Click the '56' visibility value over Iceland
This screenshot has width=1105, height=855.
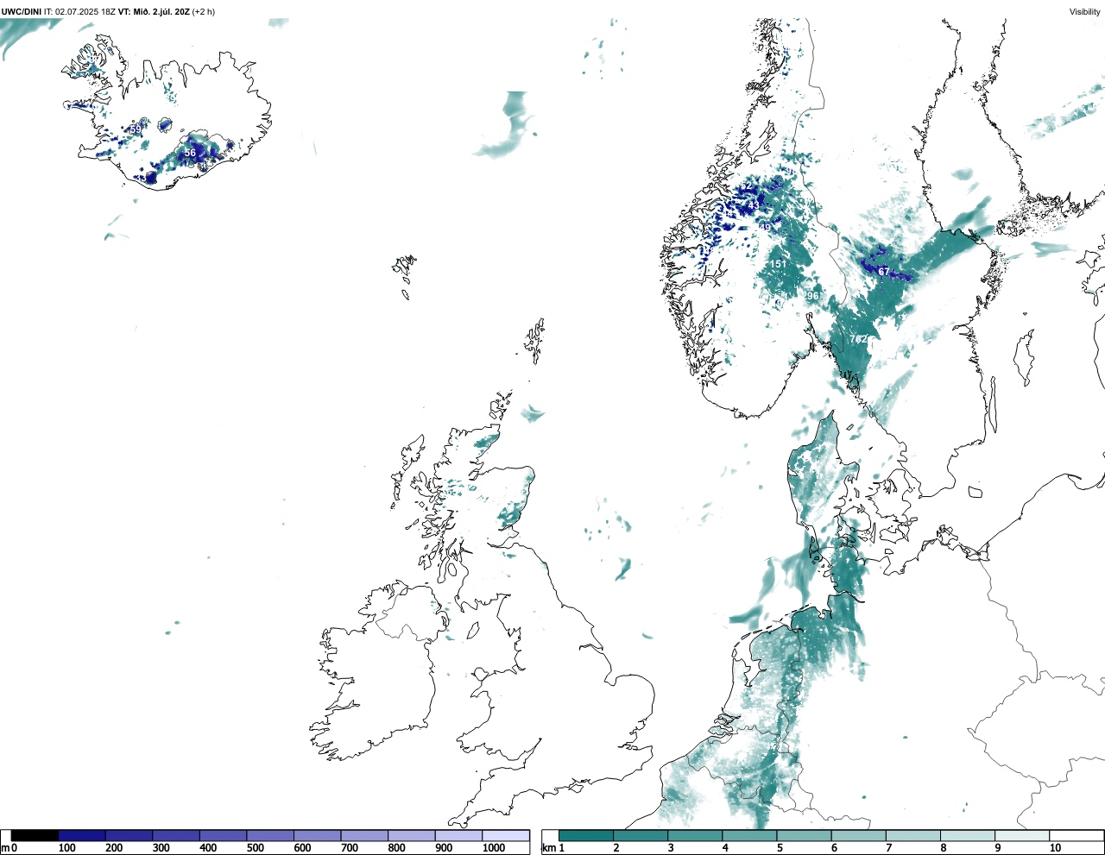click(190, 153)
